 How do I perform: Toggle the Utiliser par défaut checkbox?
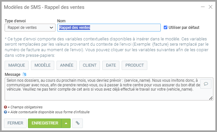coord(166,28)
